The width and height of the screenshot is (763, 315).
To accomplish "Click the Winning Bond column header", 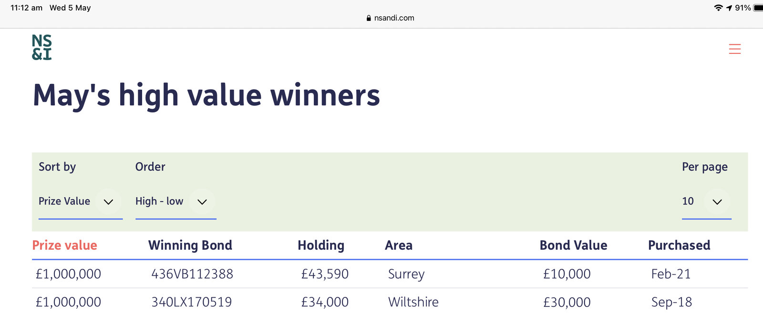I will (190, 245).
